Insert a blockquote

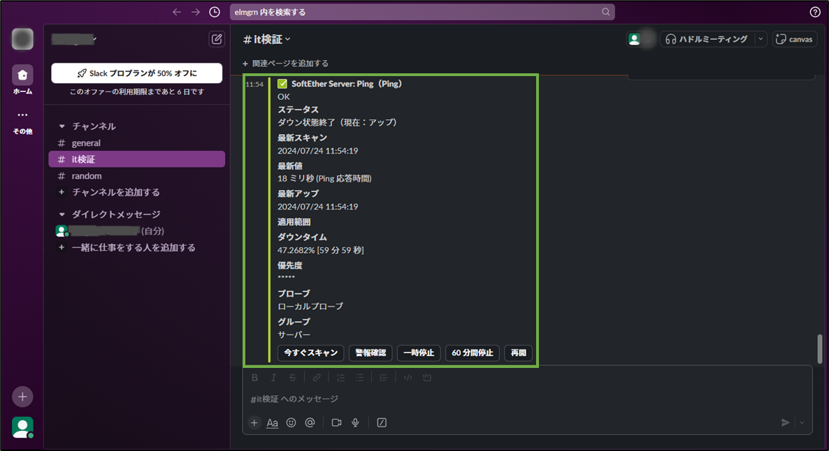(x=384, y=378)
